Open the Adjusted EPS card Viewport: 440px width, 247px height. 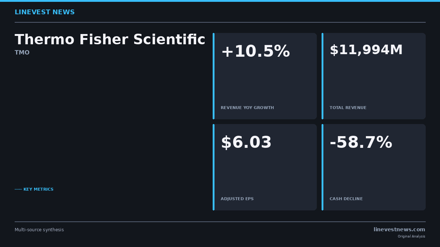(265, 167)
